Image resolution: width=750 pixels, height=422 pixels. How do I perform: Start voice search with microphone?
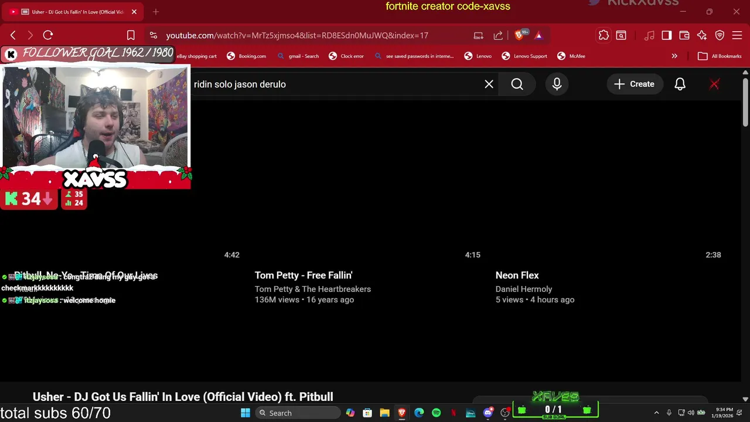[557, 84]
